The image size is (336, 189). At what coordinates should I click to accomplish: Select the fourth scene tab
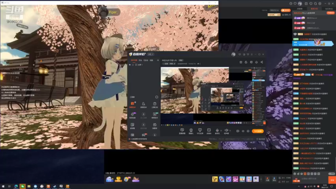tap(151, 60)
